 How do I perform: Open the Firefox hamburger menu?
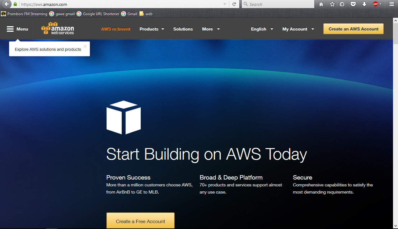391,4
